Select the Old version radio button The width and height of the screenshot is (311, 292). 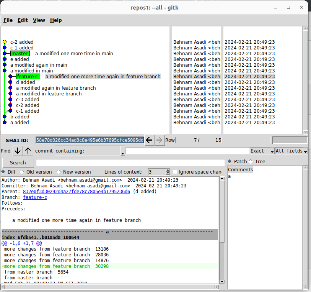(x=22, y=172)
